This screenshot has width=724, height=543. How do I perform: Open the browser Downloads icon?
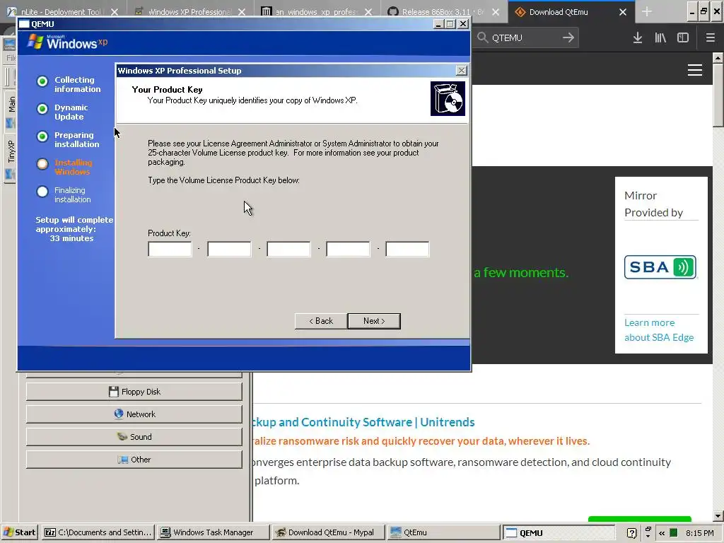(x=638, y=38)
